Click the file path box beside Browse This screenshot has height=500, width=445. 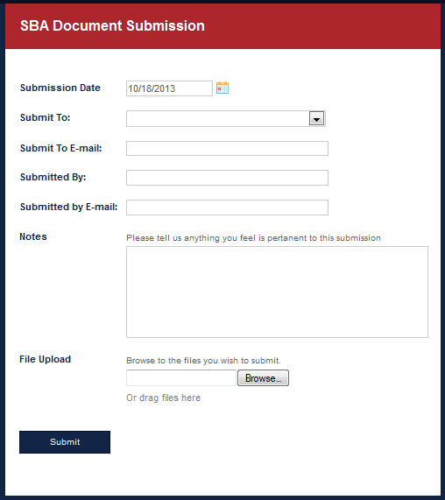tap(181, 378)
